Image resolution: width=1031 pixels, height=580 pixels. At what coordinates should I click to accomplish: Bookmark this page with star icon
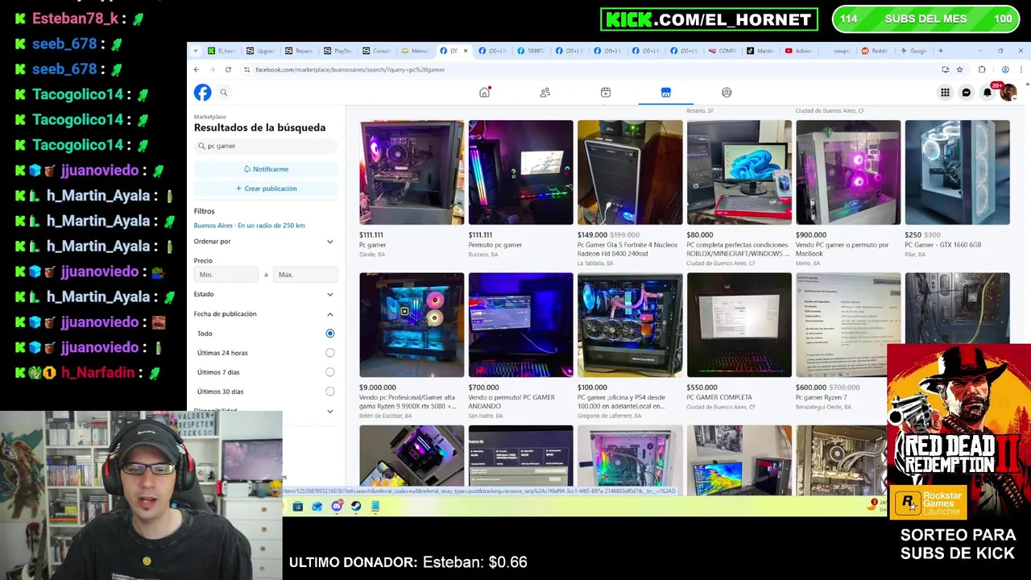click(959, 69)
